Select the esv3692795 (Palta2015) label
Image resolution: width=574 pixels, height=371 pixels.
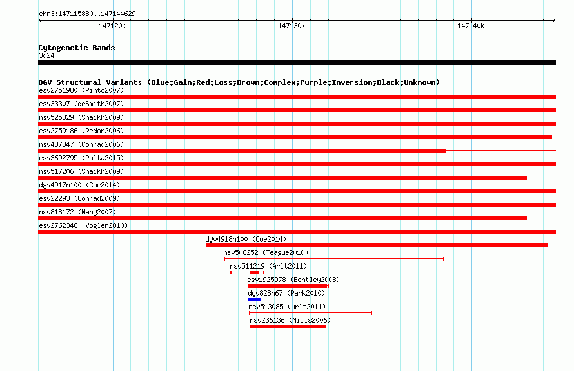point(81,158)
